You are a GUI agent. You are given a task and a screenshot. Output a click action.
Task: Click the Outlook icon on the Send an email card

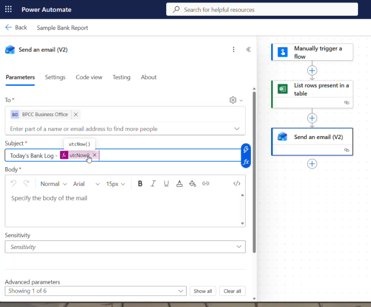282,136
